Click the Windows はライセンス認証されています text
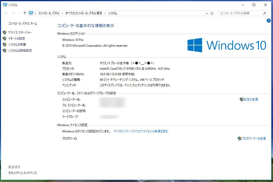The image size is (273, 182). coord(86,131)
